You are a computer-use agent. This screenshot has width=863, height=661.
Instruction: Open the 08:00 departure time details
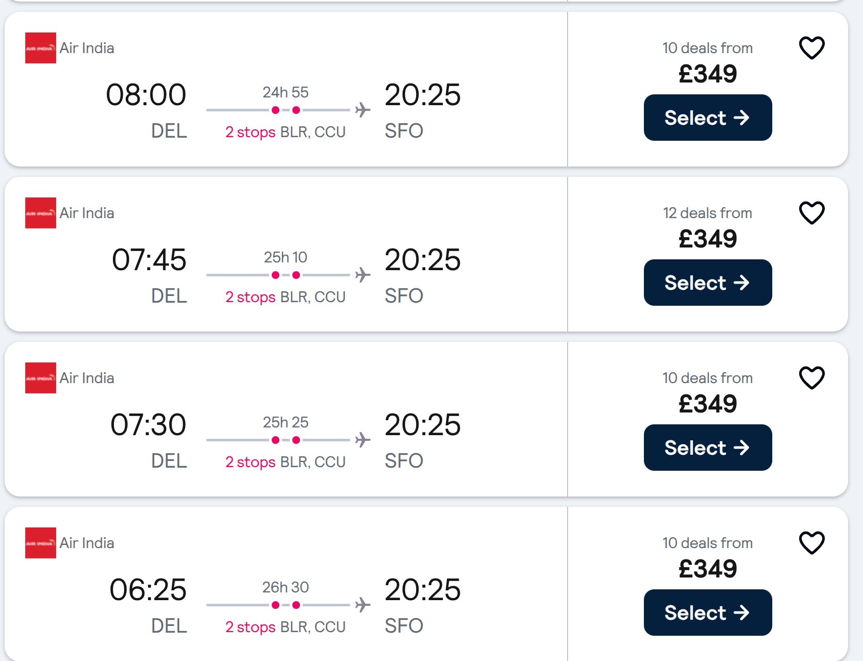click(146, 95)
